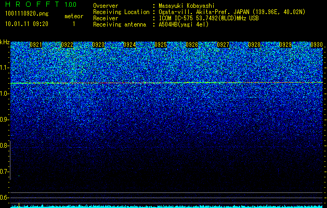Click the 0930 time marker
Screen dimensions: 327x208
pyautogui.click(x=317, y=45)
